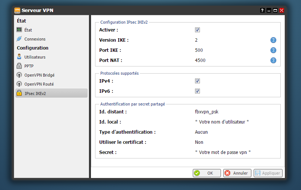
Task: Open OpenVPN Bridgé configuration
Action: (x=39, y=75)
